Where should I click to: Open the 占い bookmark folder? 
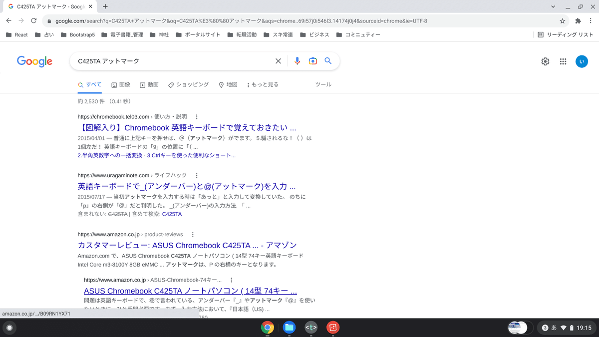point(44,35)
